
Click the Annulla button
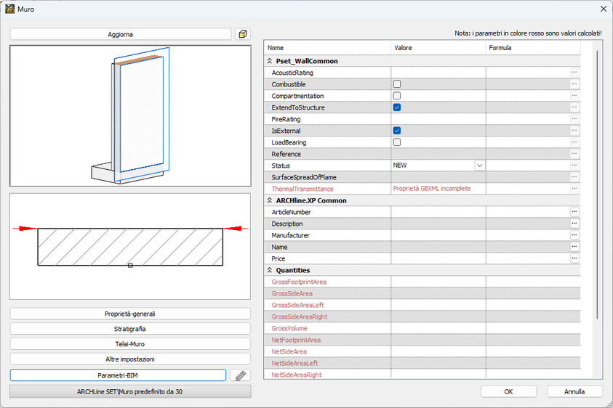(574, 391)
